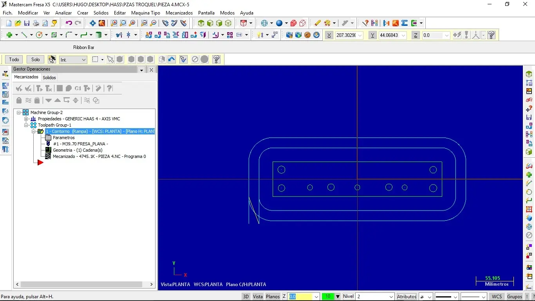Screen dimensions: 535x301
Task: Open the Fich. menu
Action: pyautogui.click(x=7, y=13)
